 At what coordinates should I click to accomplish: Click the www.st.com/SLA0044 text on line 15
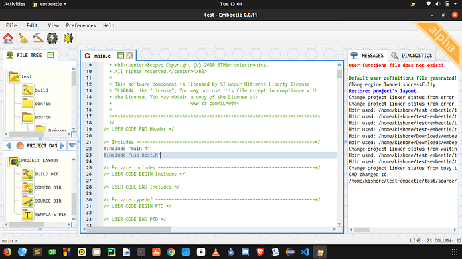[214, 104]
